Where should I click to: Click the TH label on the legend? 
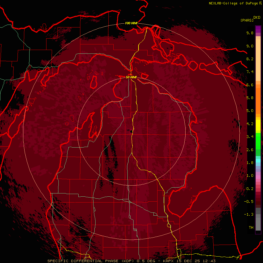(251, 228)
